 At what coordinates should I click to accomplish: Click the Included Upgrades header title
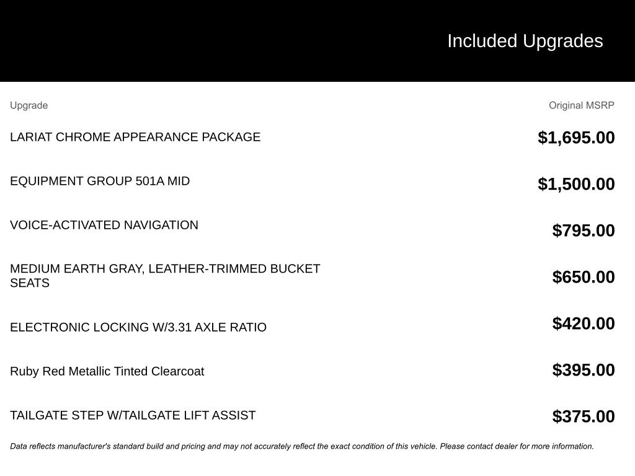click(x=525, y=41)
